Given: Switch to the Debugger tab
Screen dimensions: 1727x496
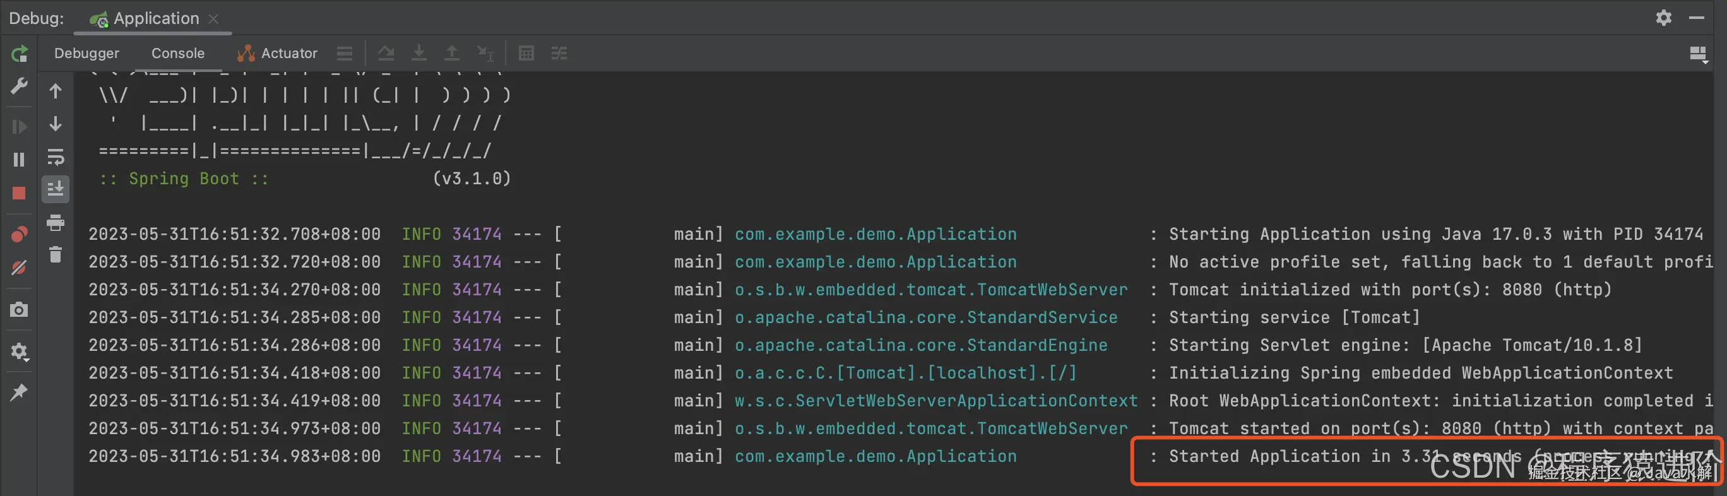Looking at the screenshot, I should pos(86,53).
